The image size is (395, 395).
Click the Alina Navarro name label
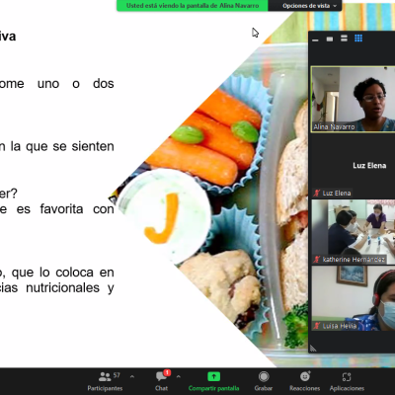334,126
